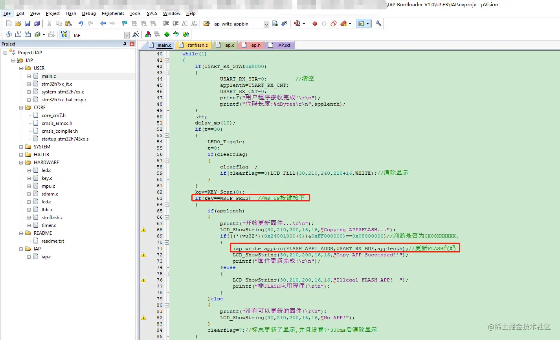The width and height of the screenshot is (560, 340).
Task: Save the current file with the floppy icon
Action: pyautogui.click(x=28, y=24)
